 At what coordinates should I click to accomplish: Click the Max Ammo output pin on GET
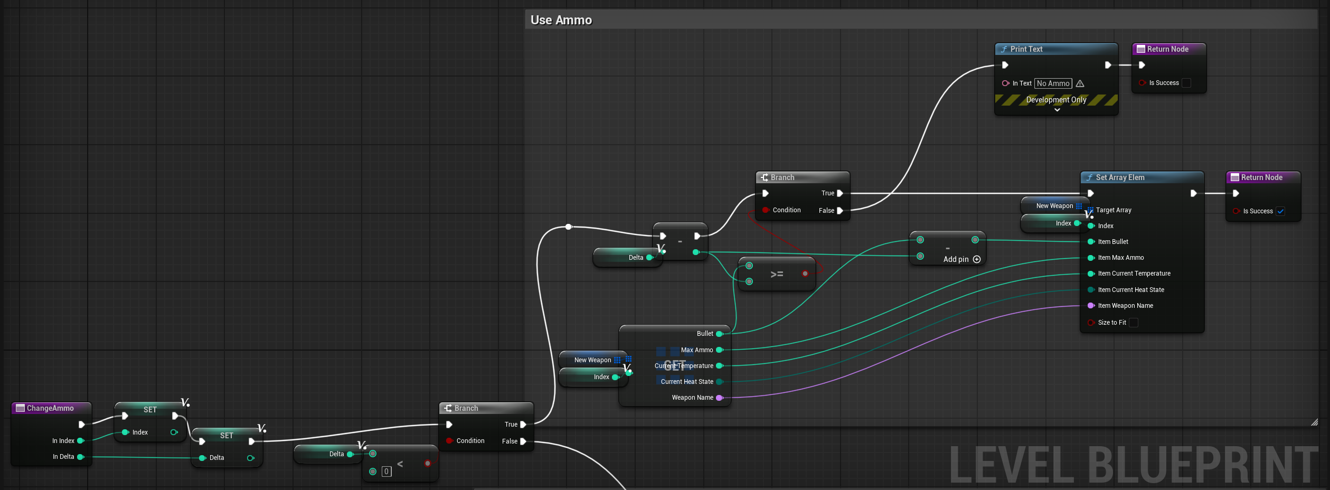tap(719, 350)
